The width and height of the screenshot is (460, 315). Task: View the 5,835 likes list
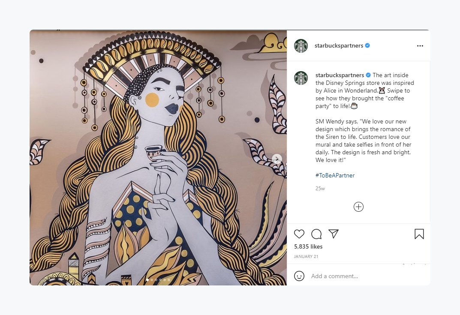[308, 247]
